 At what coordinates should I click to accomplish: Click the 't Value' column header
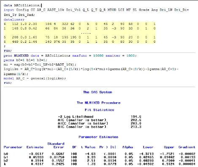pos(88,147)
